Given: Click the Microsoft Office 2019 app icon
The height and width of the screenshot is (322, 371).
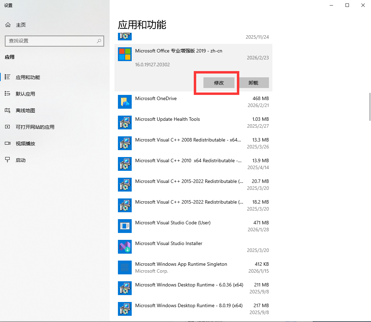Looking at the screenshot, I should [x=125, y=54].
